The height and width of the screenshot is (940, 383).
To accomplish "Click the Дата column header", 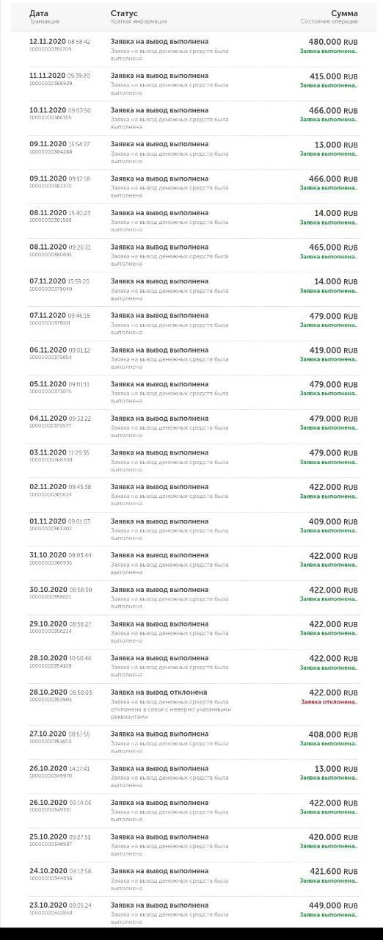I will [39, 13].
